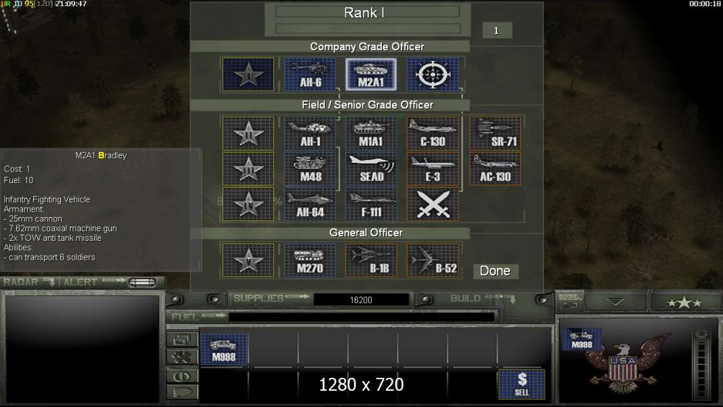Select the AC-130 gunship icon
The image size is (723, 407).
[494, 169]
